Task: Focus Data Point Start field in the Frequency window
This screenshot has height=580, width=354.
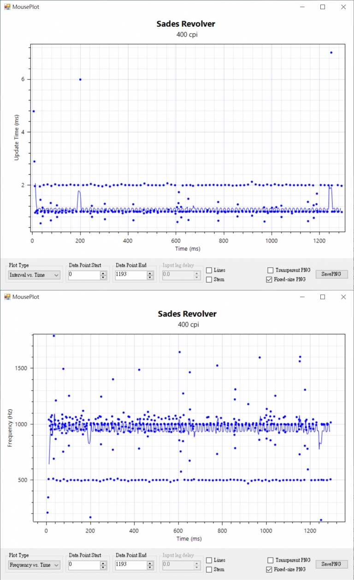Action: point(83,565)
